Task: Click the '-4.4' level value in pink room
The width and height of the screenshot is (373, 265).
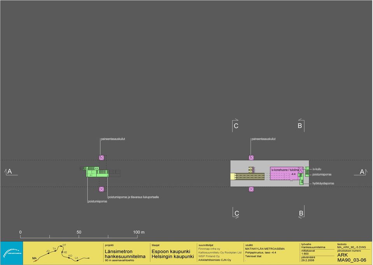Action: coord(293,174)
